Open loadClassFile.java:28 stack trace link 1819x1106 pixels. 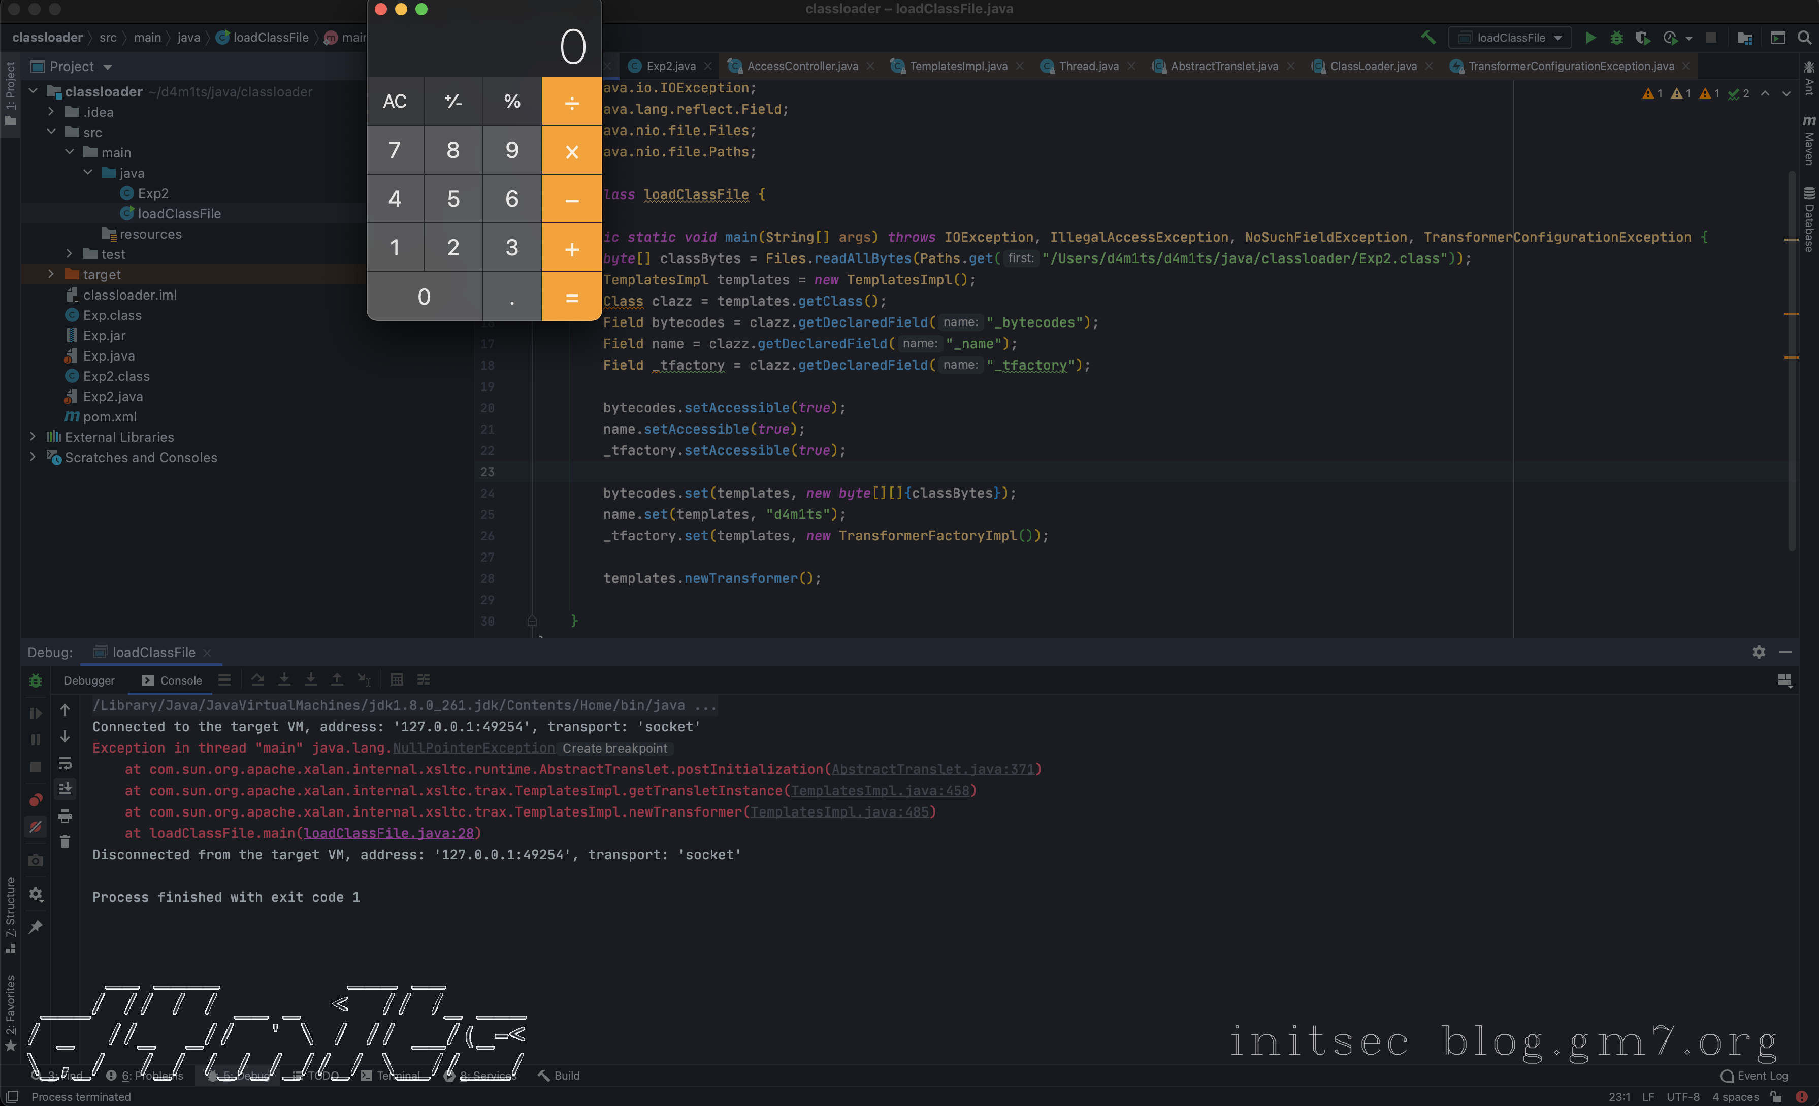pyautogui.click(x=388, y=833)
